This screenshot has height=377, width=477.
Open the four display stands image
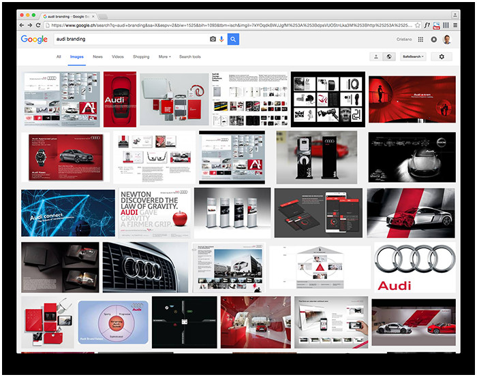pos(232,213)
